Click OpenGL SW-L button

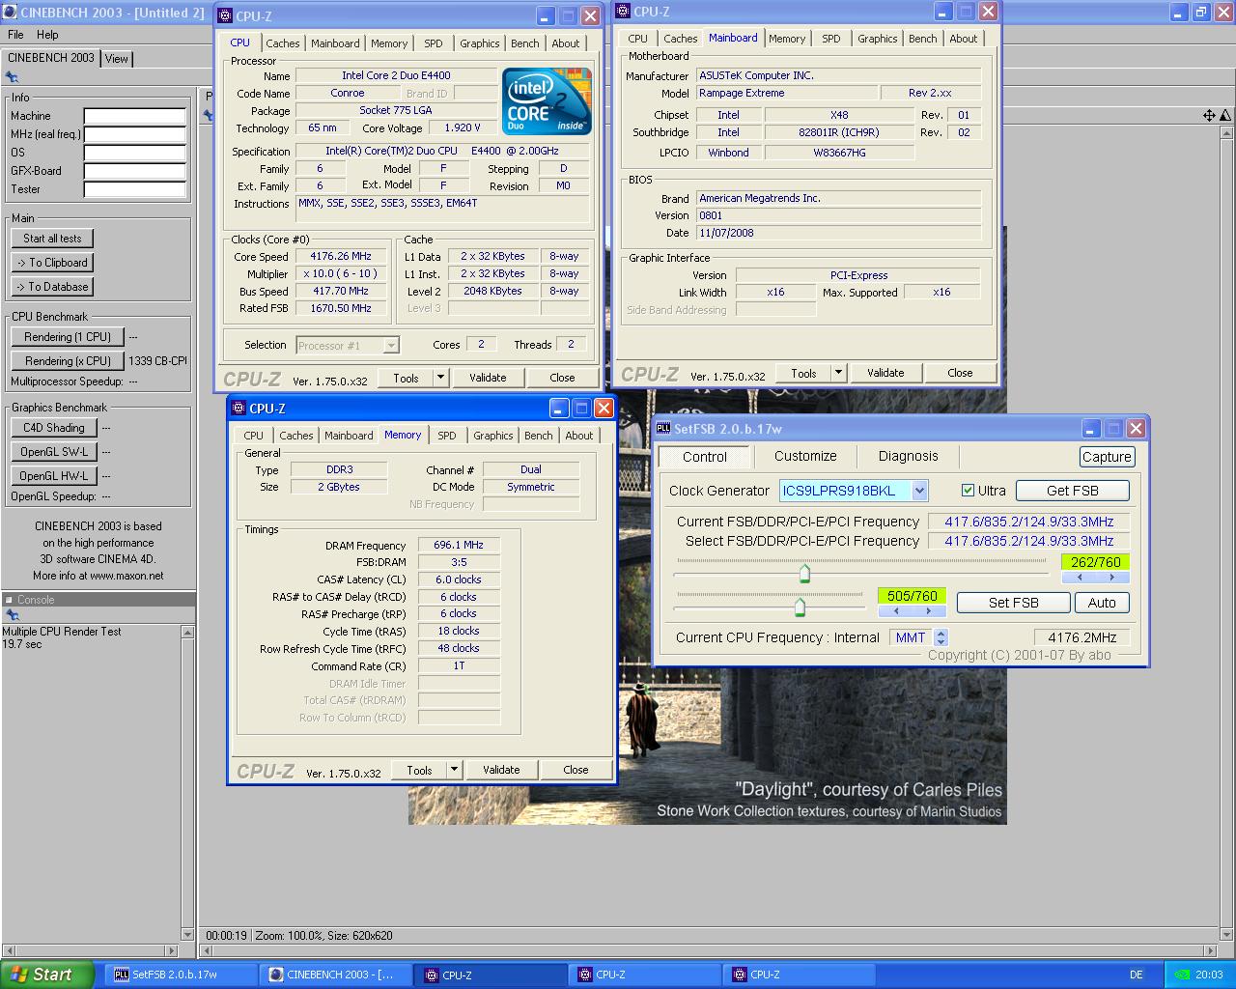click(54, 452)
